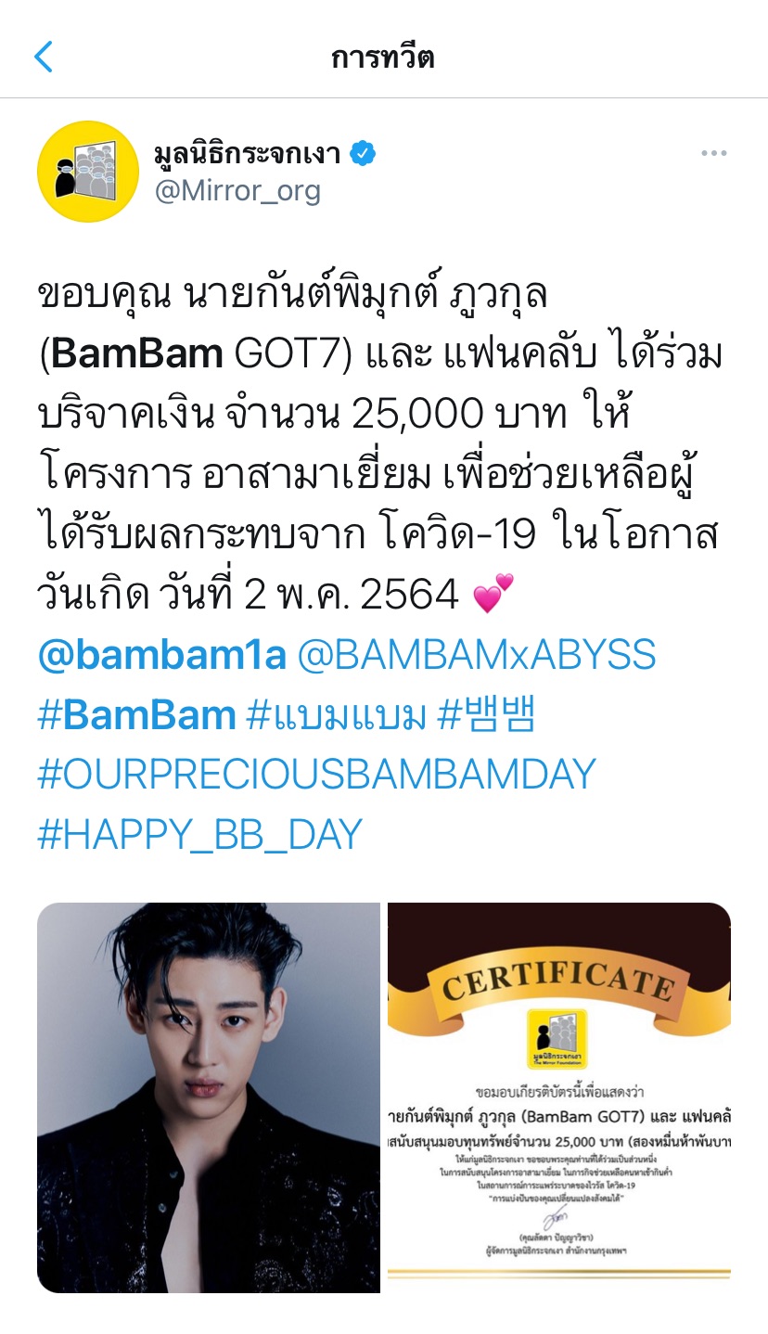Tap the bold BamBam name in tweet text
The height and width of the screenshot is (1334, 768).
tap(138, 353)
